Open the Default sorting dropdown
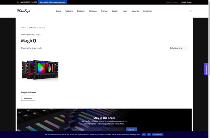Image resolution: width=210 pixels, height=138 pixels. tap(178, 48)
